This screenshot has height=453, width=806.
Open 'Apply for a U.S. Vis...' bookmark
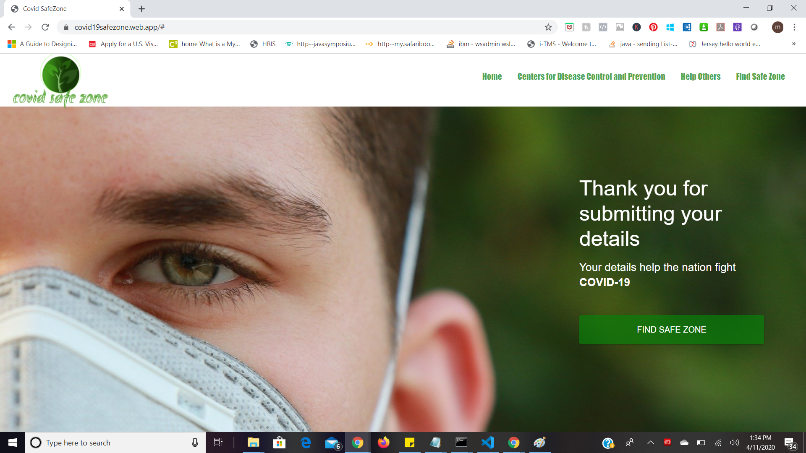pos(123,44)
